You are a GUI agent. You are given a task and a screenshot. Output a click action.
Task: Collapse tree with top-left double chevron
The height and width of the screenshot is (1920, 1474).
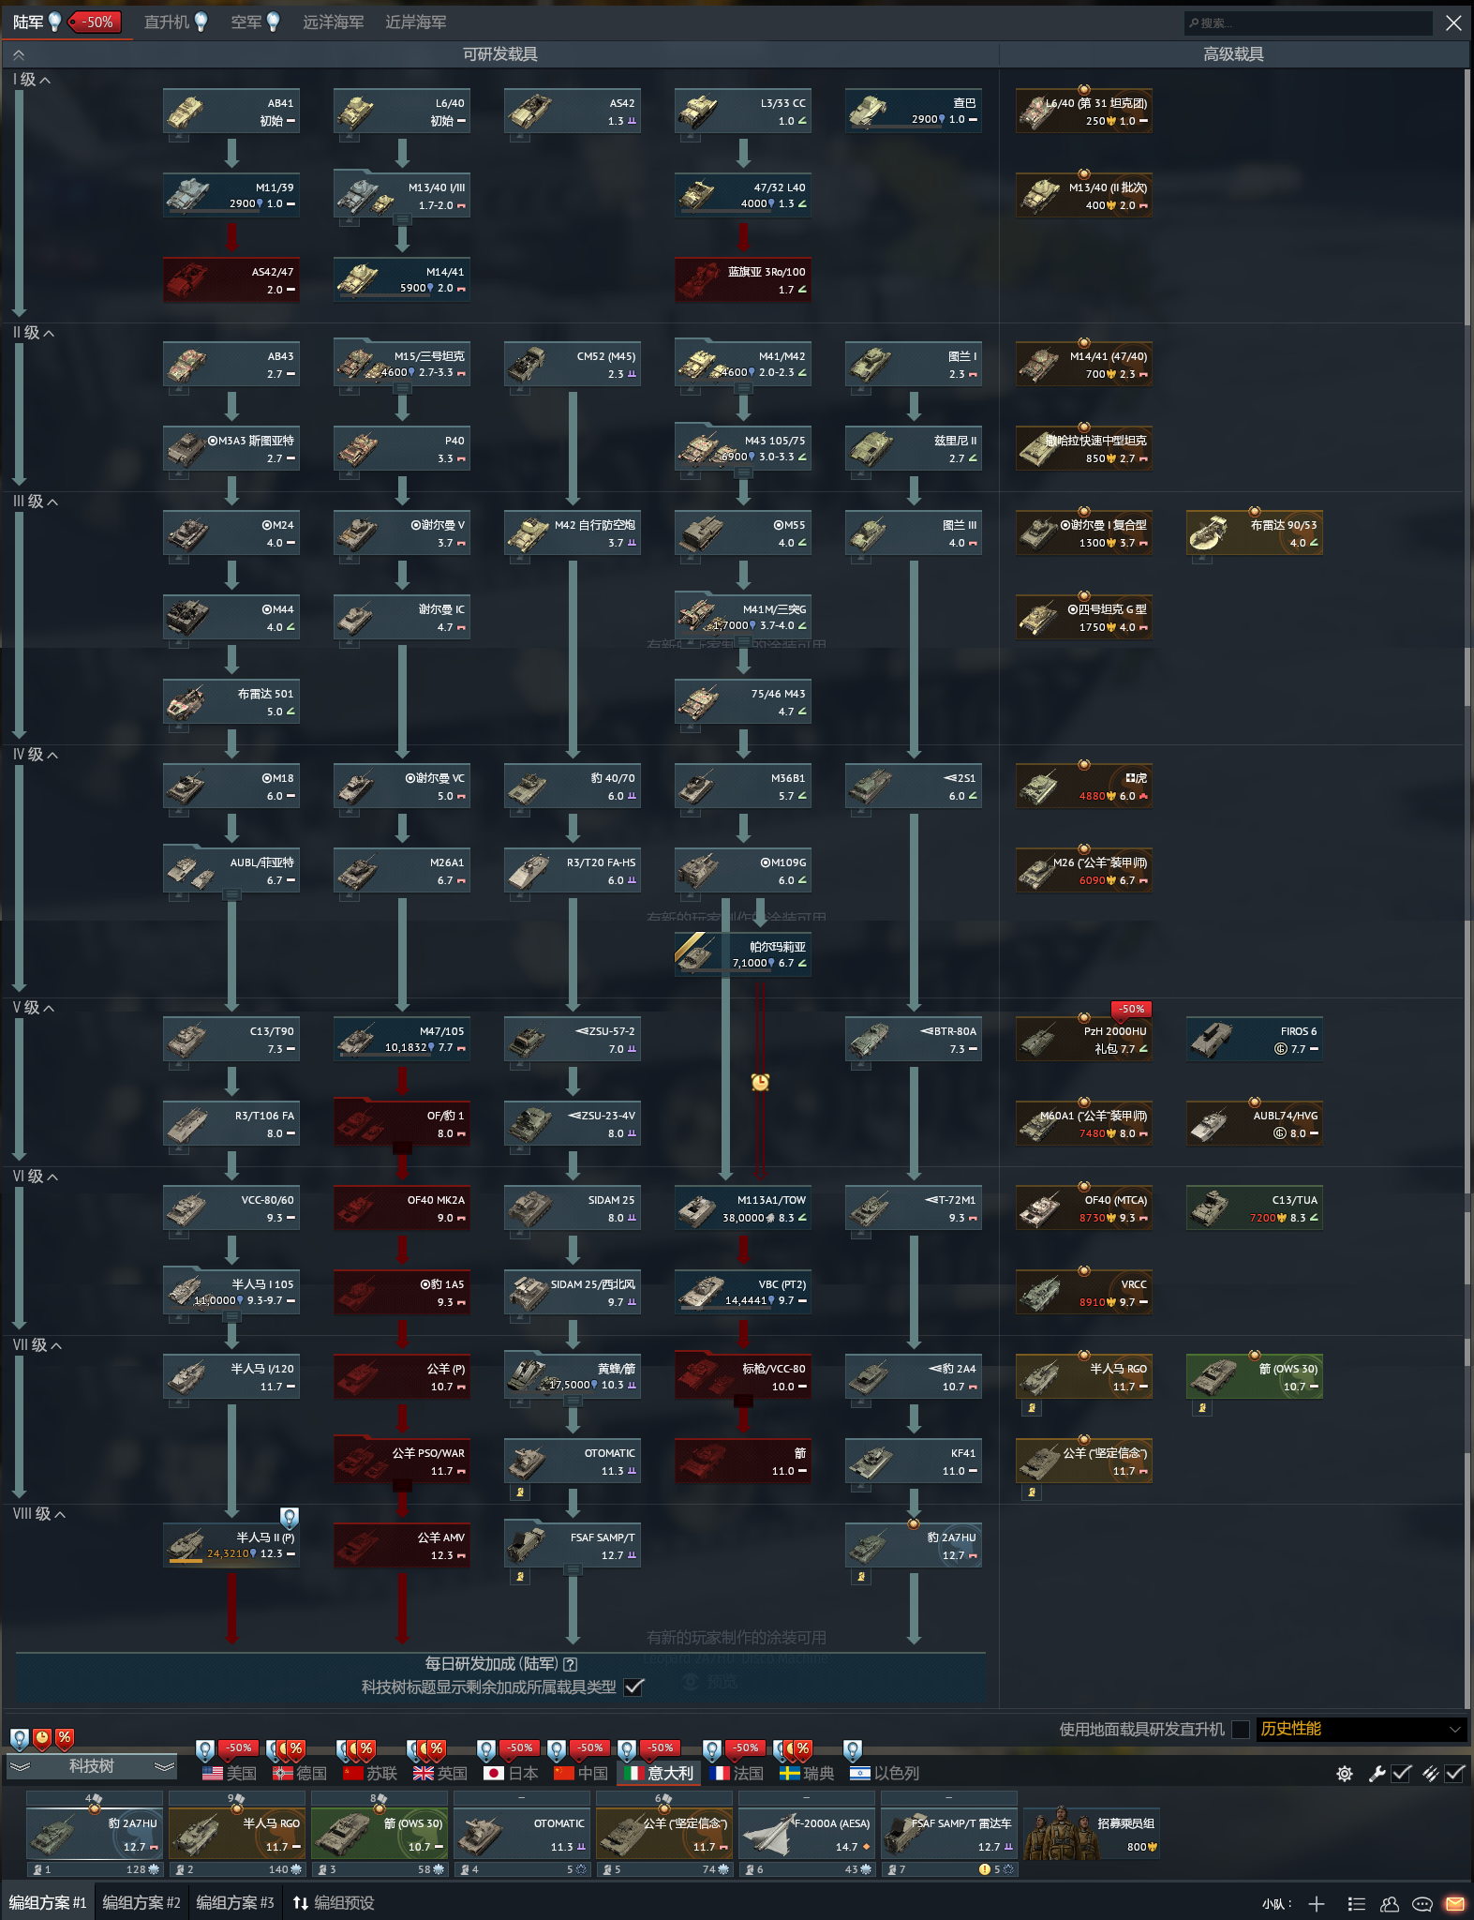pyautogui.click(x=19, y=54)
